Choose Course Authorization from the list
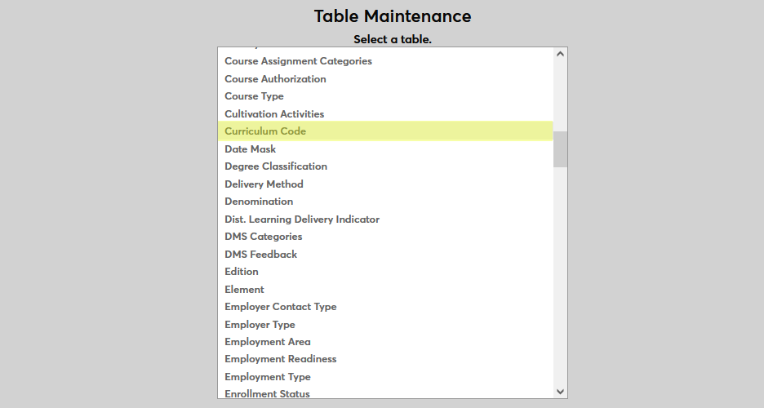The width and height of the screenshot is (764, 408). (275, 79)
